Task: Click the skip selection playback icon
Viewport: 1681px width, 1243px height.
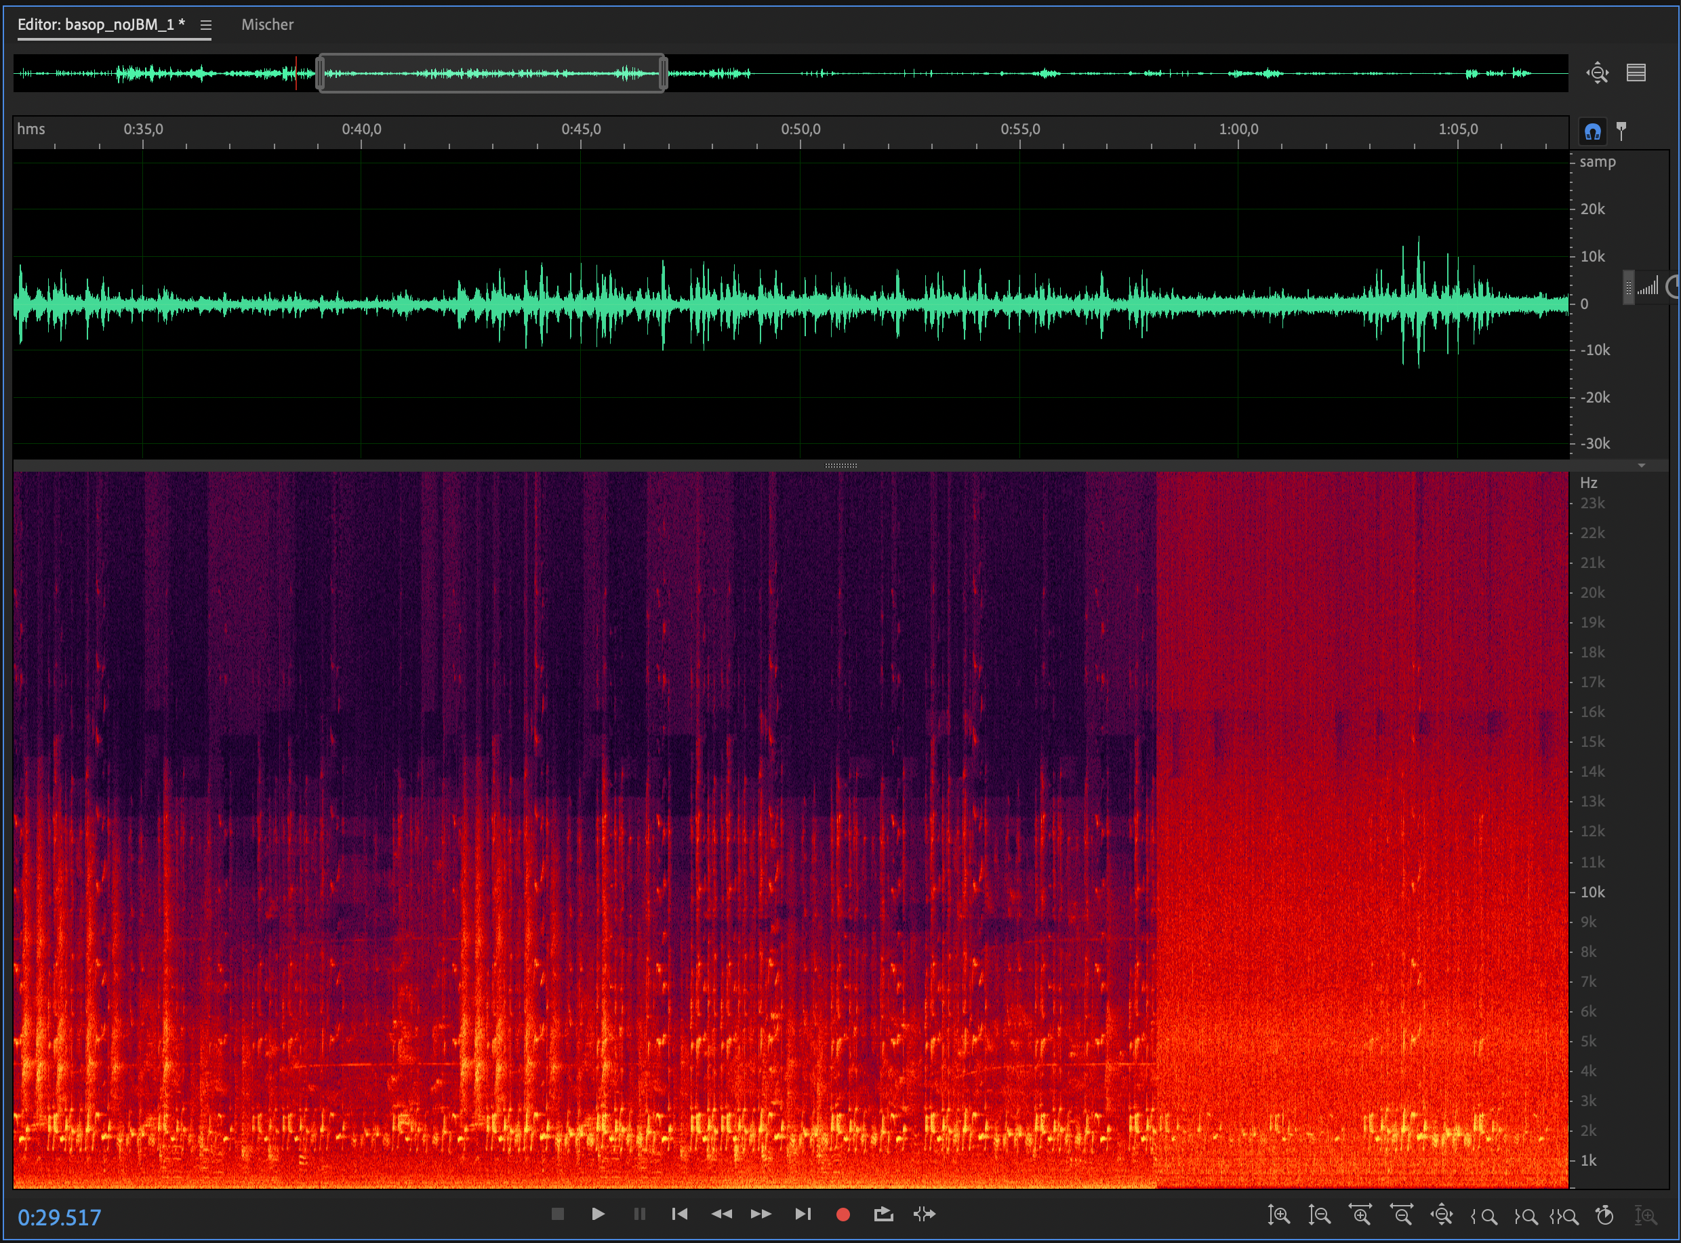Action: 924,1214
